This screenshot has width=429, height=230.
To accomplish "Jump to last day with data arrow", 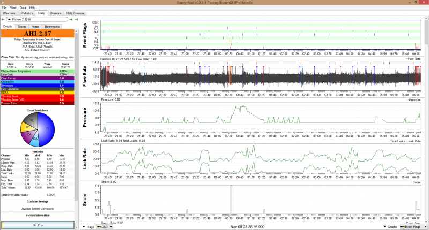I will click(x=76, y=19).
